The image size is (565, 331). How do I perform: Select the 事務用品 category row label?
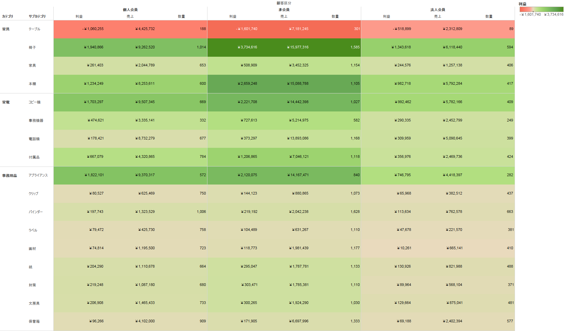click(x=9, y=176)
